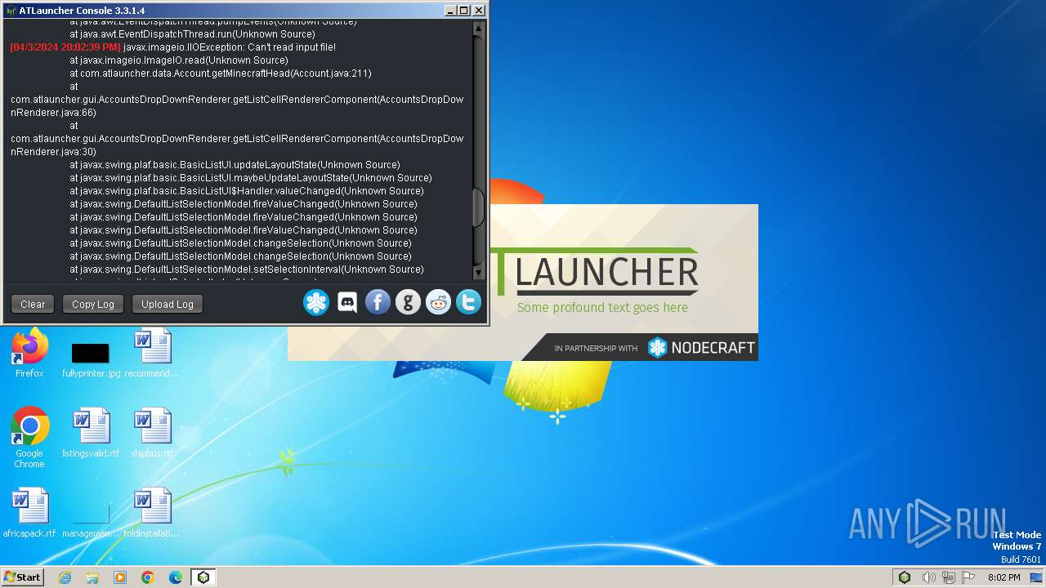1046x588 pixels.
Task: Click Show Desktop button in taskbar
Action: tap(1037, 577)
